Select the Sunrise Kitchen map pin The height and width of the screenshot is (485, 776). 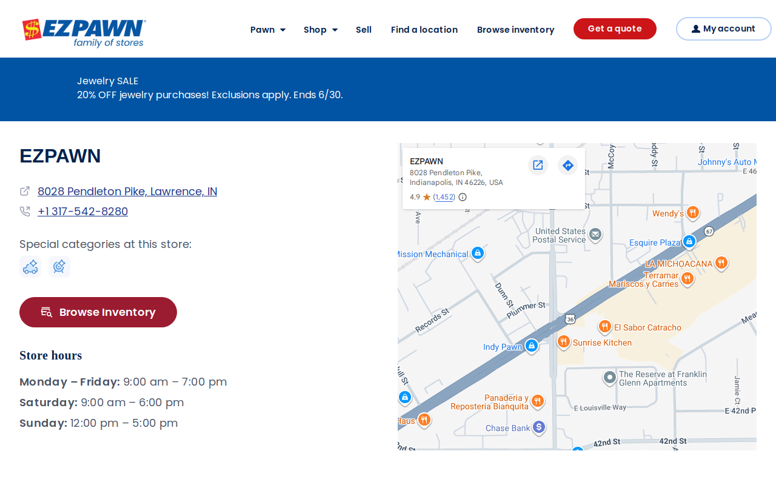(563, 341)
